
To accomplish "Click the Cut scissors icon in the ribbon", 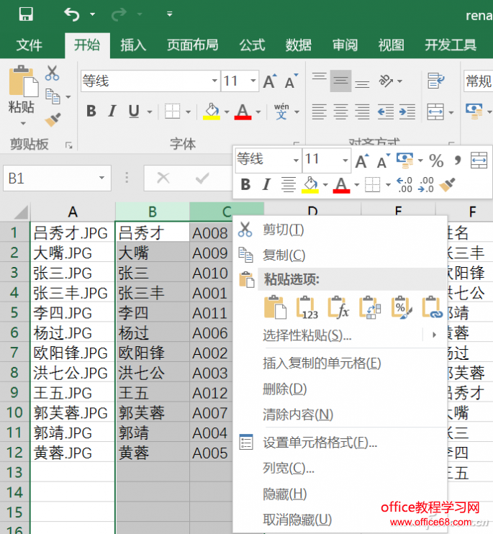I will click(x=52, y=73).
